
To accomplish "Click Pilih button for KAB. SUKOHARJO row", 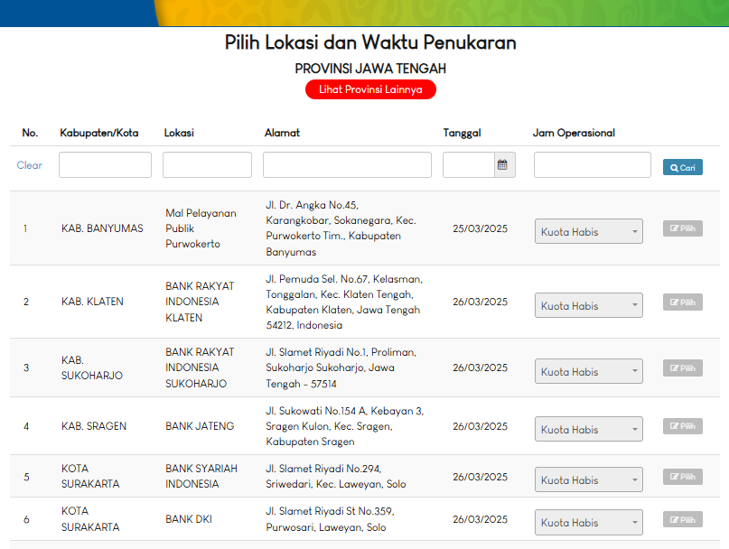I will tap(683, 368).
